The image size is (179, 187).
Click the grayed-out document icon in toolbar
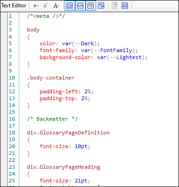pyautogui.click(x=114, y=5)
